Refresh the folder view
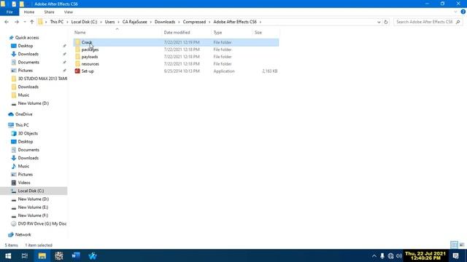 [386, 22]
